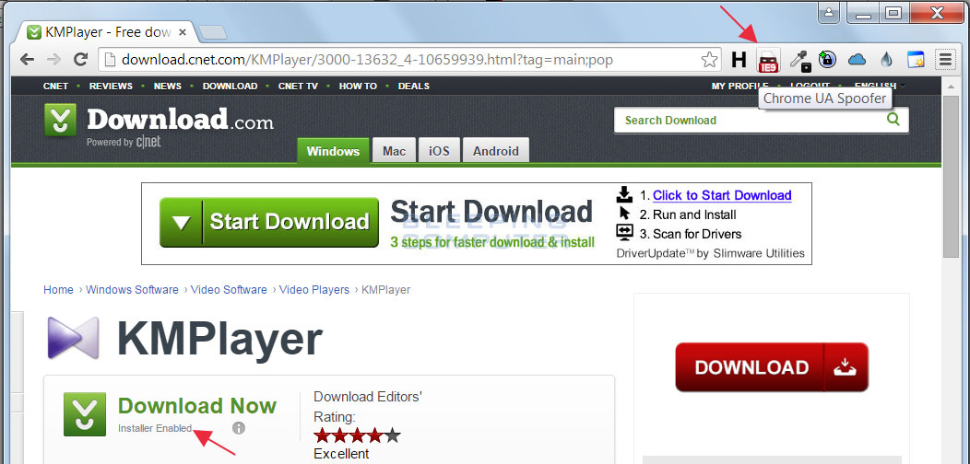This screenshot has width=970, height=464.
Task: Activate the eyedropper color picker extension
Action: (799, 60)
